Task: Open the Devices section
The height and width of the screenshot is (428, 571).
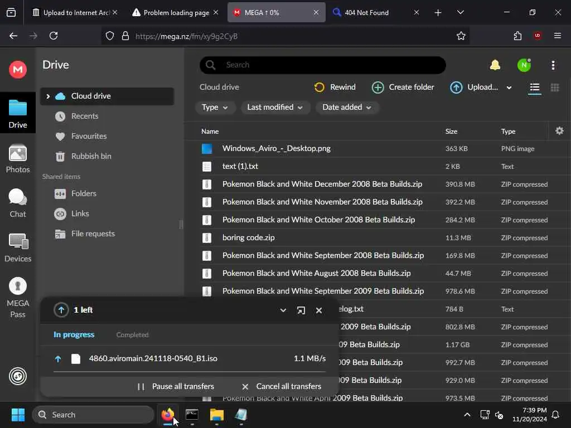Action: tap(17, 248)
